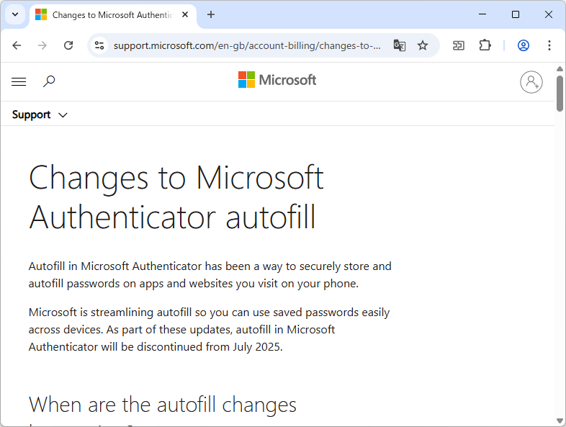Close the Microsoft Authenticator tab

185,14
